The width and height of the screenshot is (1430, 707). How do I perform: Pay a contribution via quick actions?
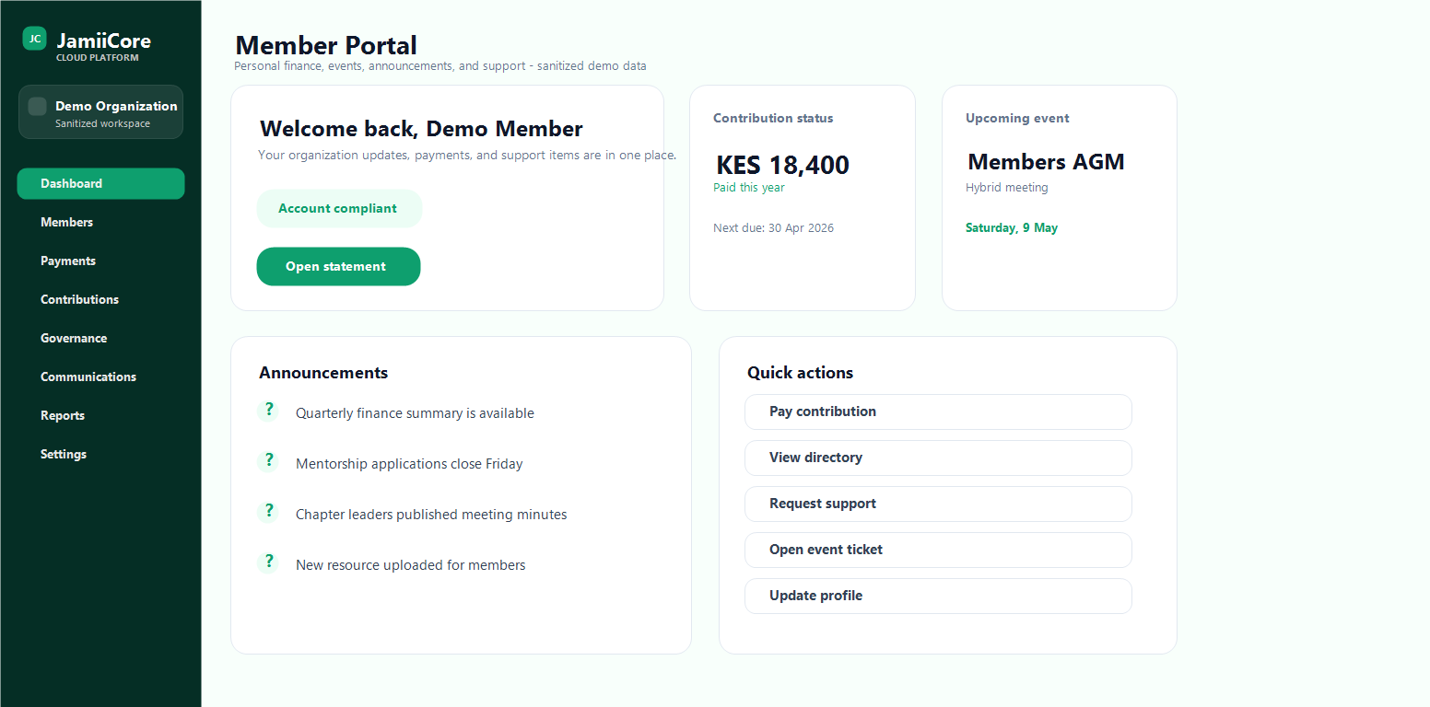(x=937, y=411)
